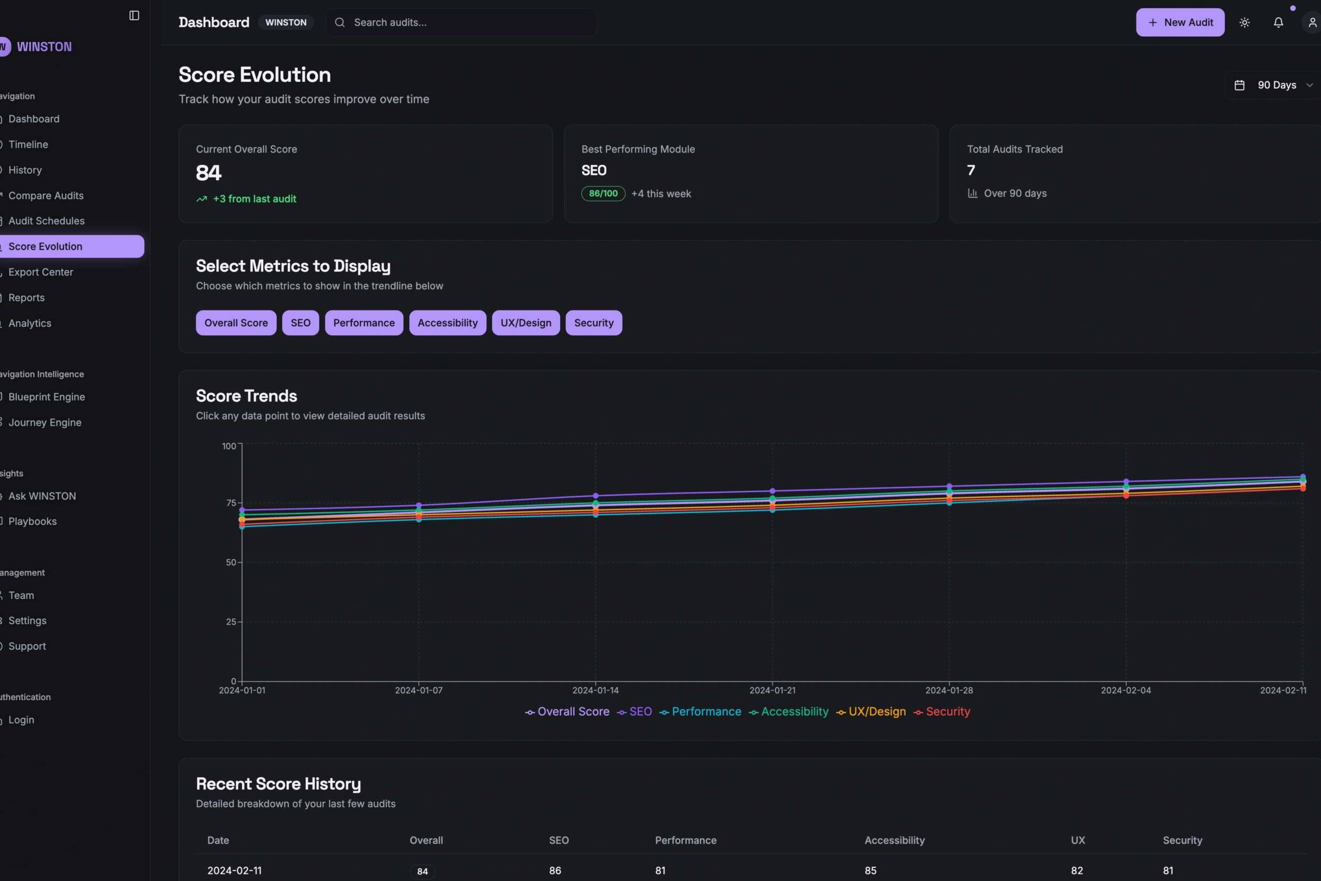Click bar chart icon near Over 90 days

pos(972,194)
